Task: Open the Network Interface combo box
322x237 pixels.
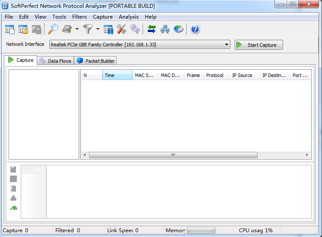Action: (140, 45)
